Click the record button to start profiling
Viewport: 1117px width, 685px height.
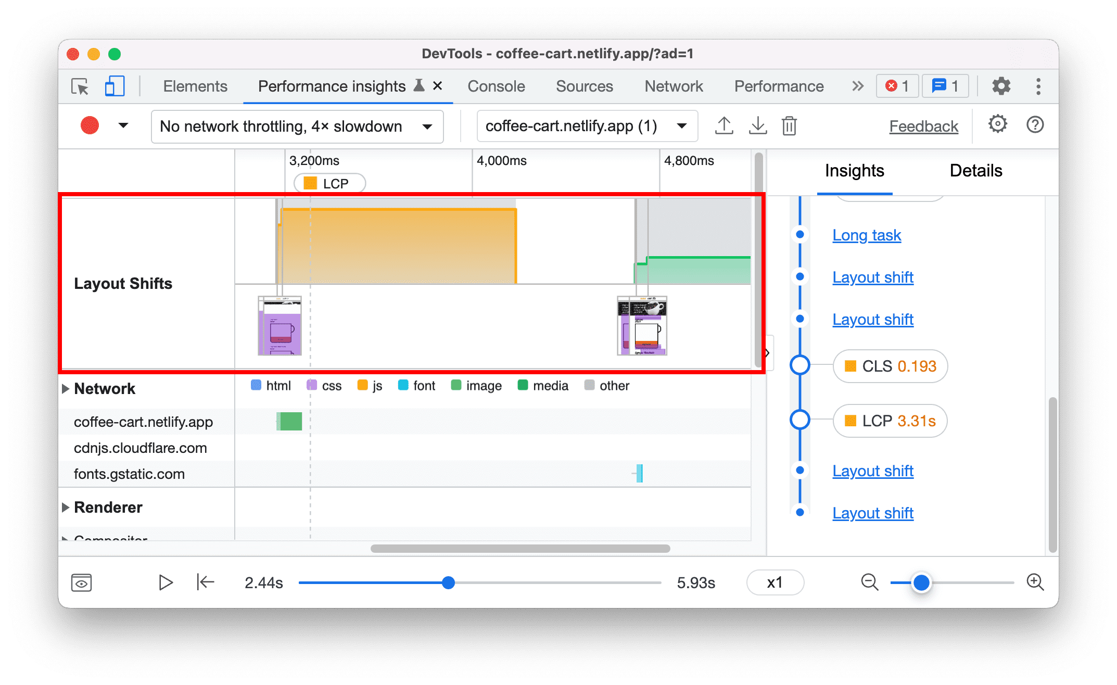click(x=88, y=125)
